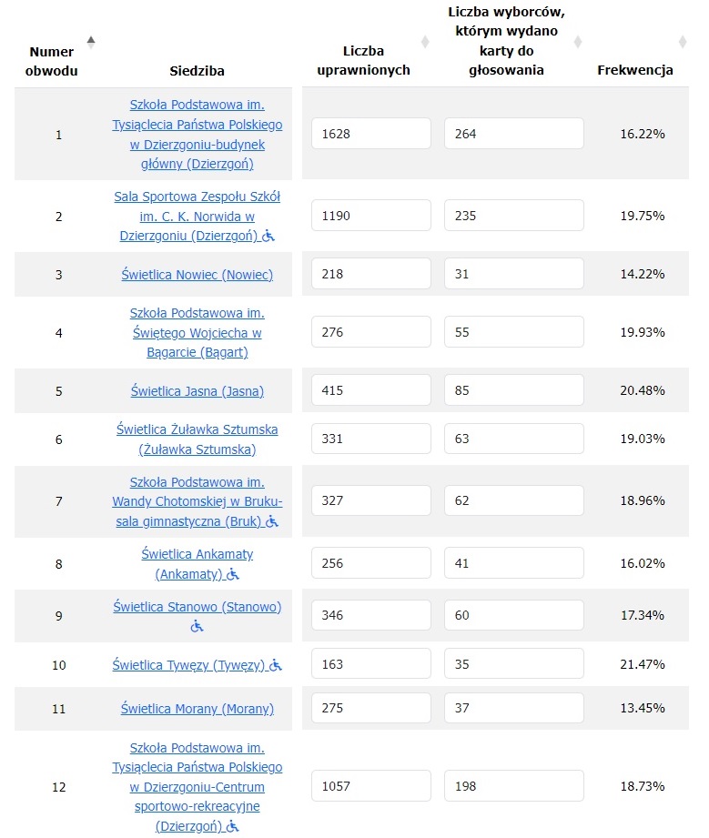Sort by Numer obwodu arrow icon
The width and height of the screenshot is (709, 838).
(91, 42)
